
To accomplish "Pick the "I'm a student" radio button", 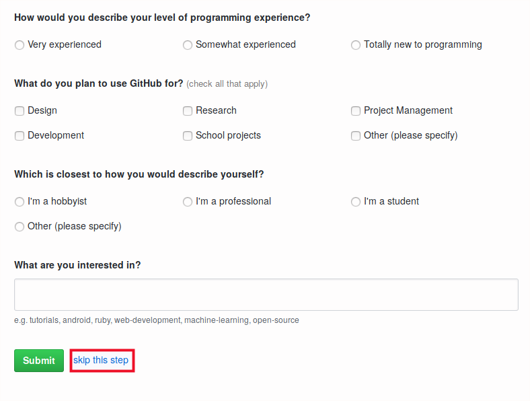I will pyautogui.click(x=356, y=202).
